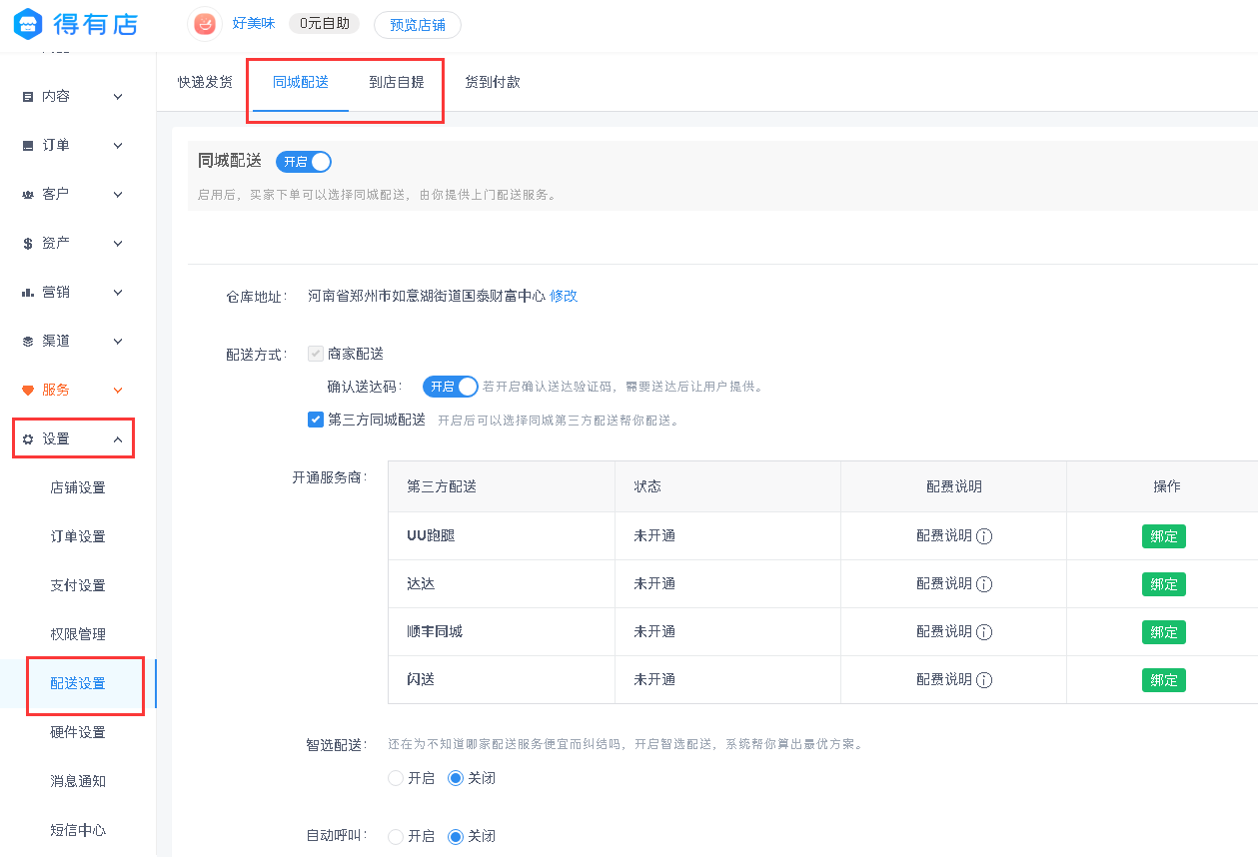This screenshot has height=857, width=1258.
Task: Click the info icon in 闪送 row
Action: coord(984,680)
